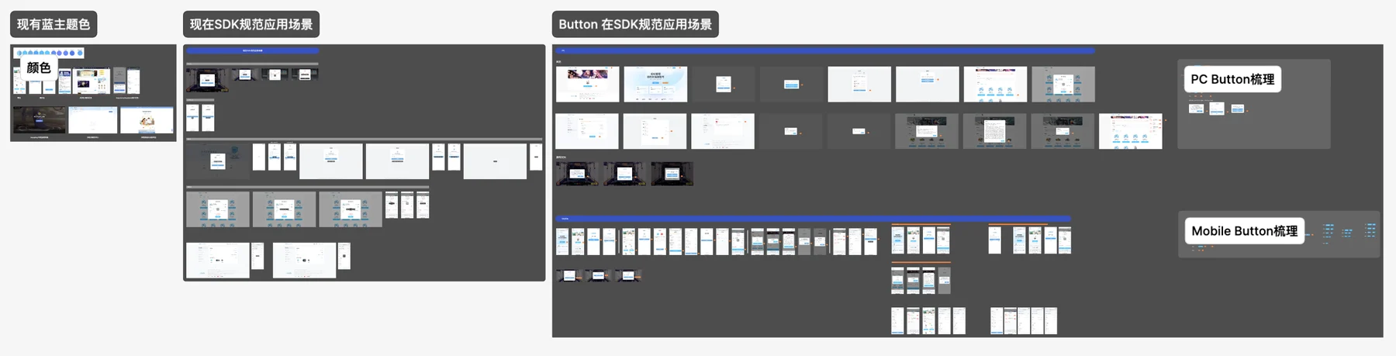Open dark game landing thumbnail in 现有蓝主题色 section
The image size is (1396, 356).
40,121
